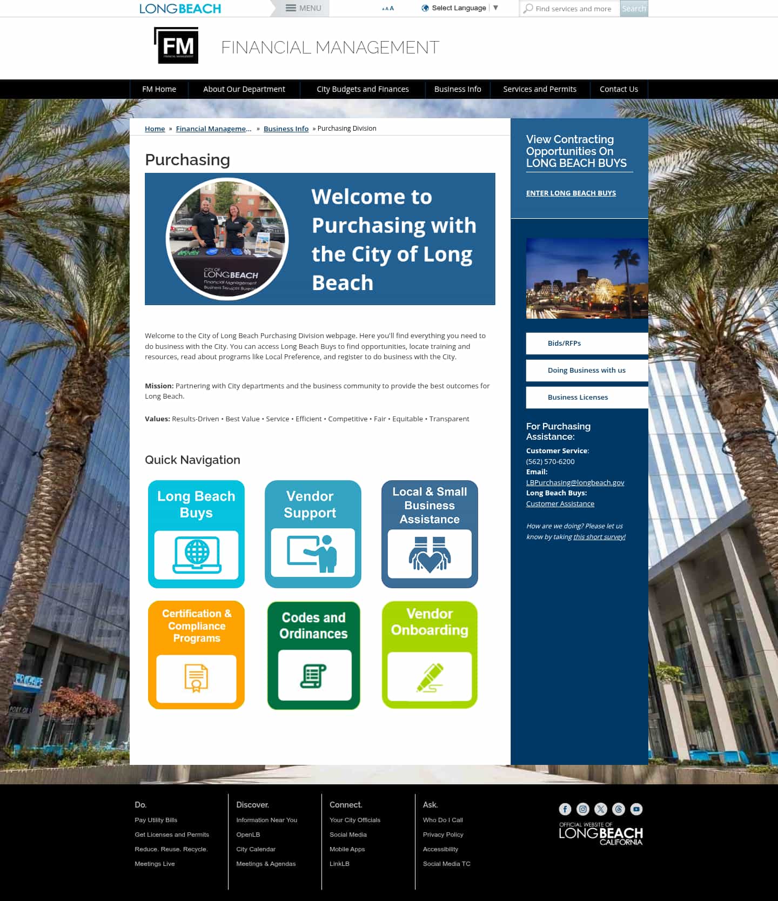This screenshot has height=901, width=778.
Task: Open the Vendor Support tile
Action: 313,534
